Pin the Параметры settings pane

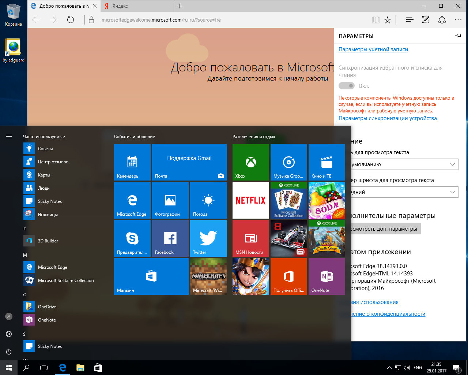458,36
